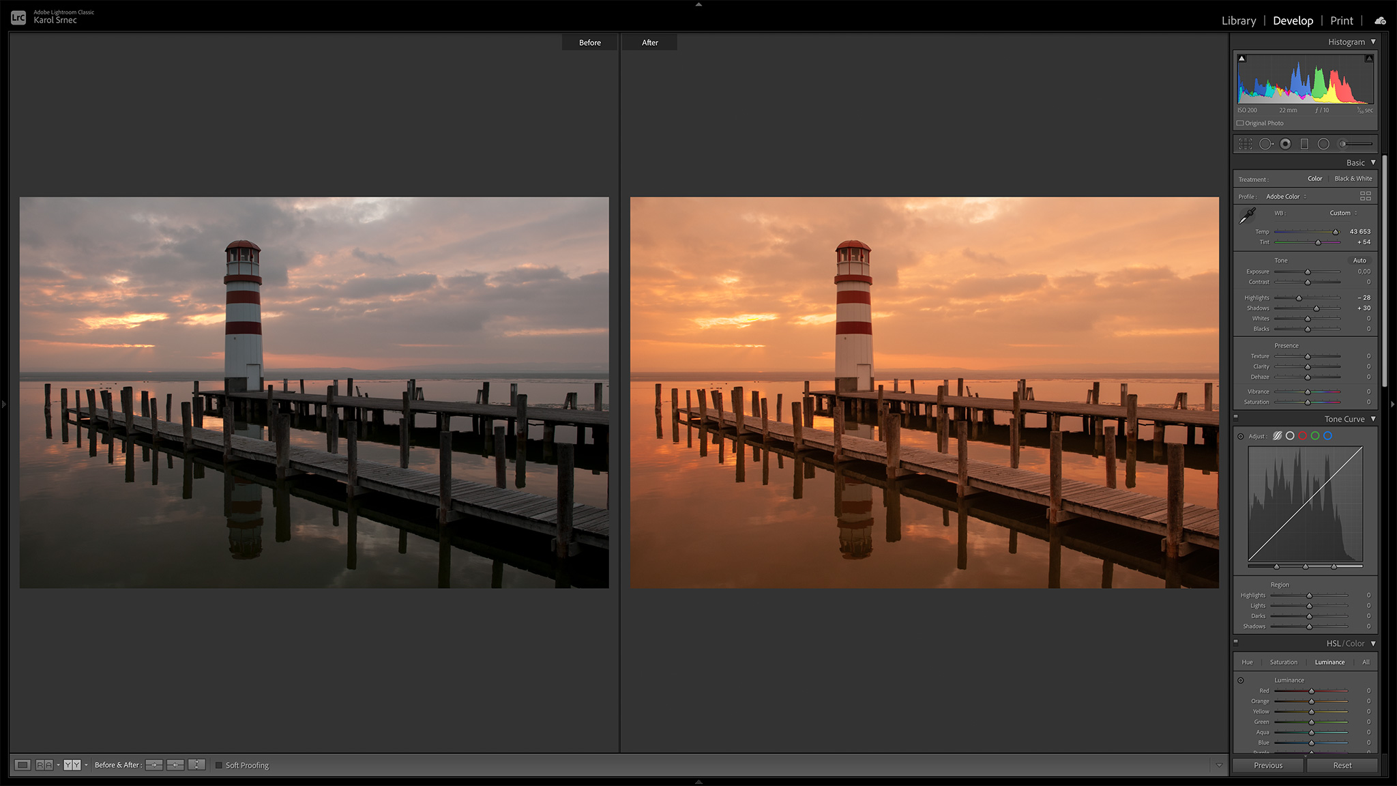Open toolbar content dropdown at right end

point(1219,766)
